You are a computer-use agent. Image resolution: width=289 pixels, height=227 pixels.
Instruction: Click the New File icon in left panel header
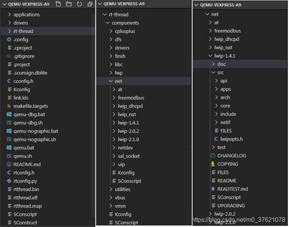58,4
